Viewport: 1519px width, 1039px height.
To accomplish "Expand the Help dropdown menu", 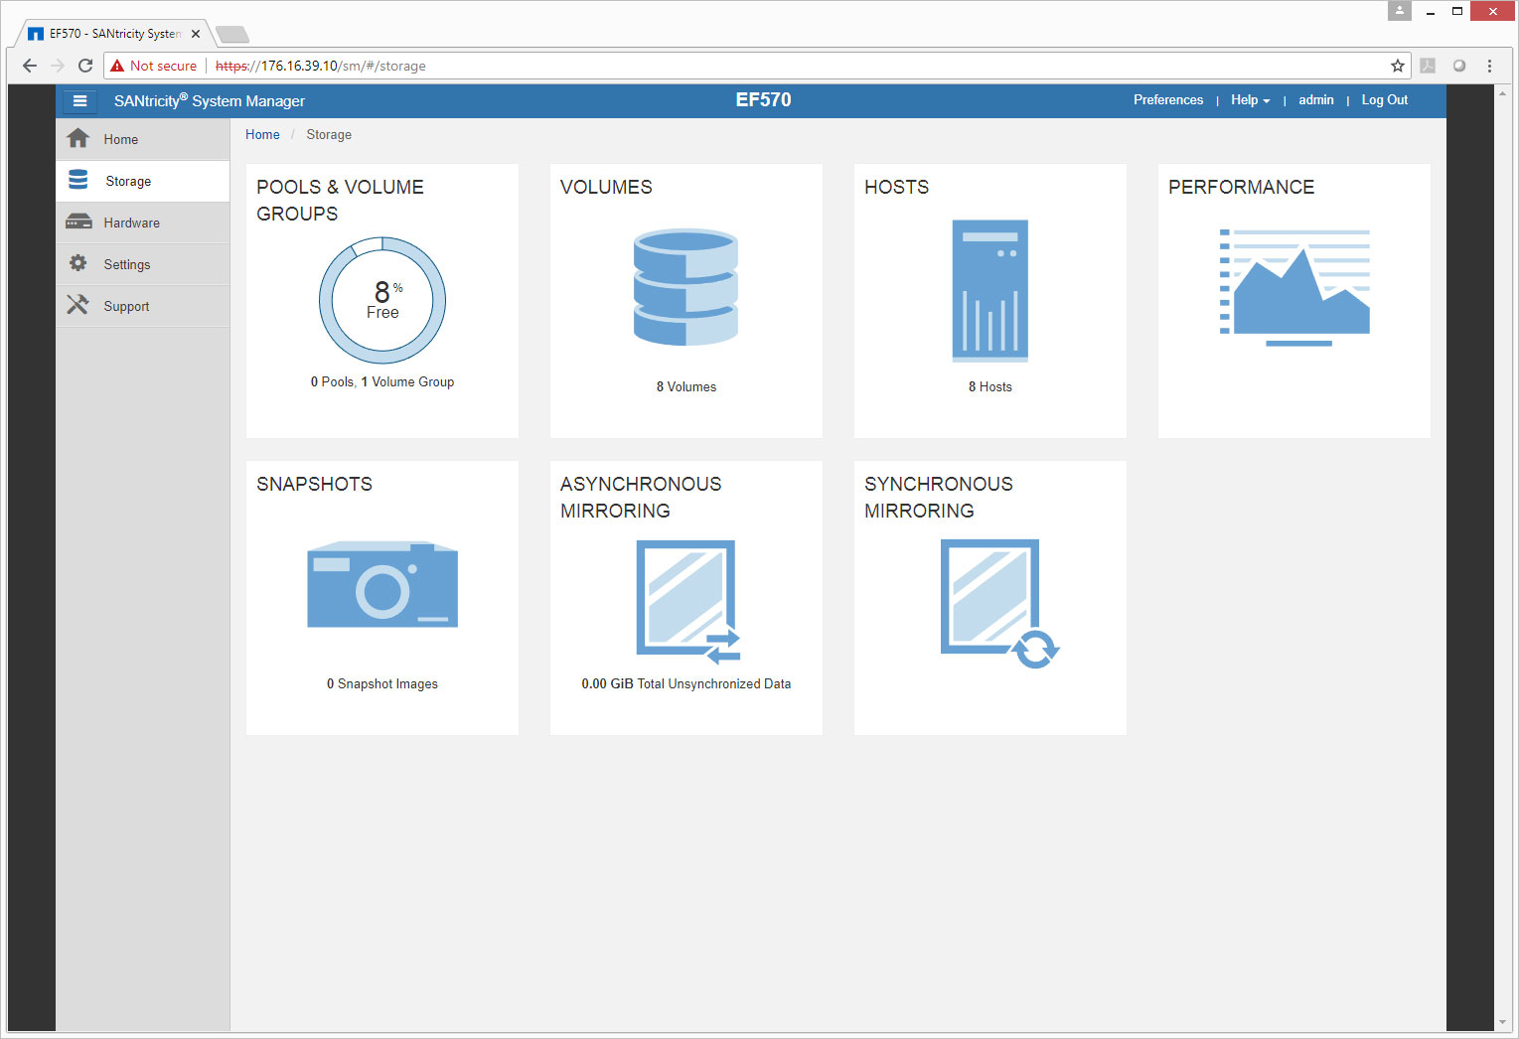I will coord(1250,100).
